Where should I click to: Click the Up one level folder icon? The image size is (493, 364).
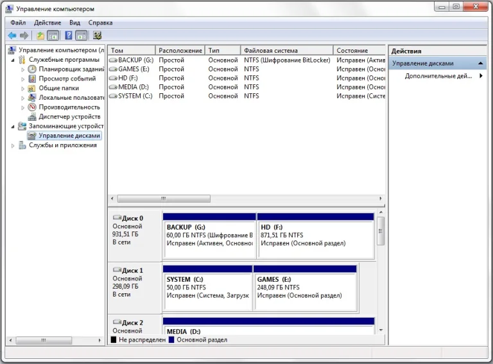[40, 35]
